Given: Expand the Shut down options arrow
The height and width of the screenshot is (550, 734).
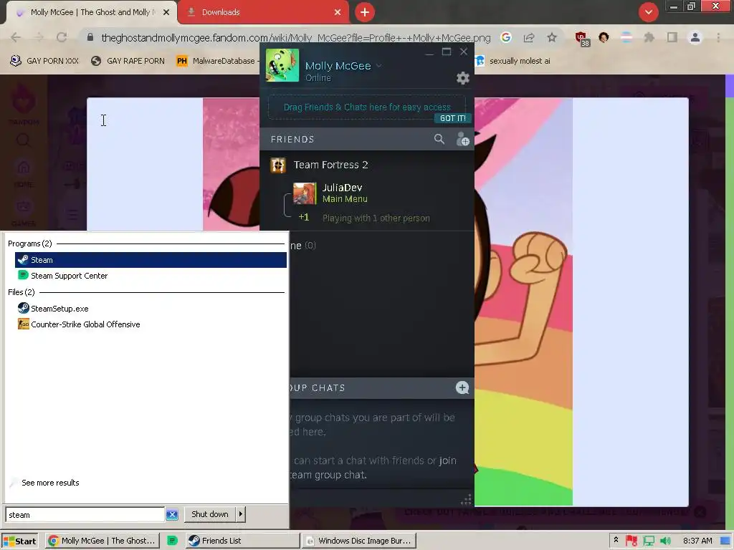Looking at the screenshot, I should tap(241, 514).
